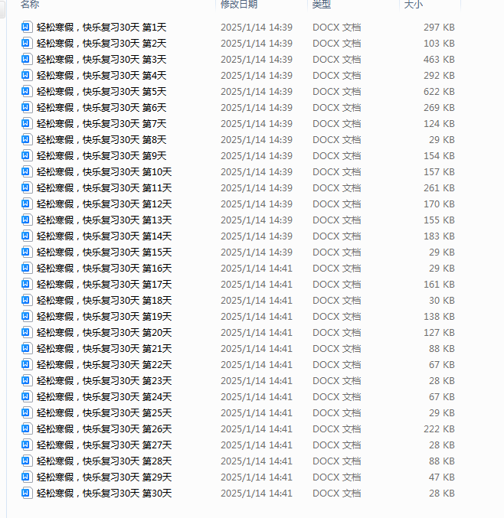Click the document icon for 第9天 file
This screenshot has height=518, width=504.
[27, 155]
